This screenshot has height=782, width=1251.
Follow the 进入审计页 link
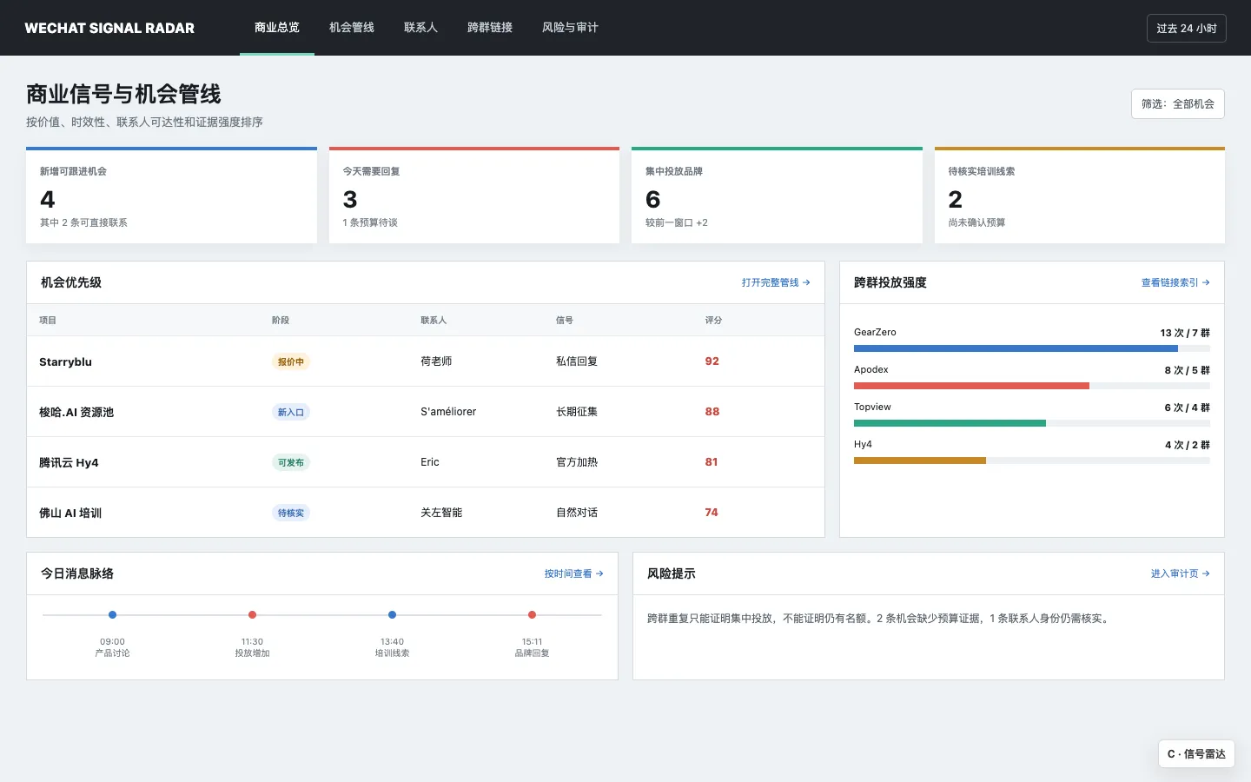pyautogui.click(x=1180, y=573)
